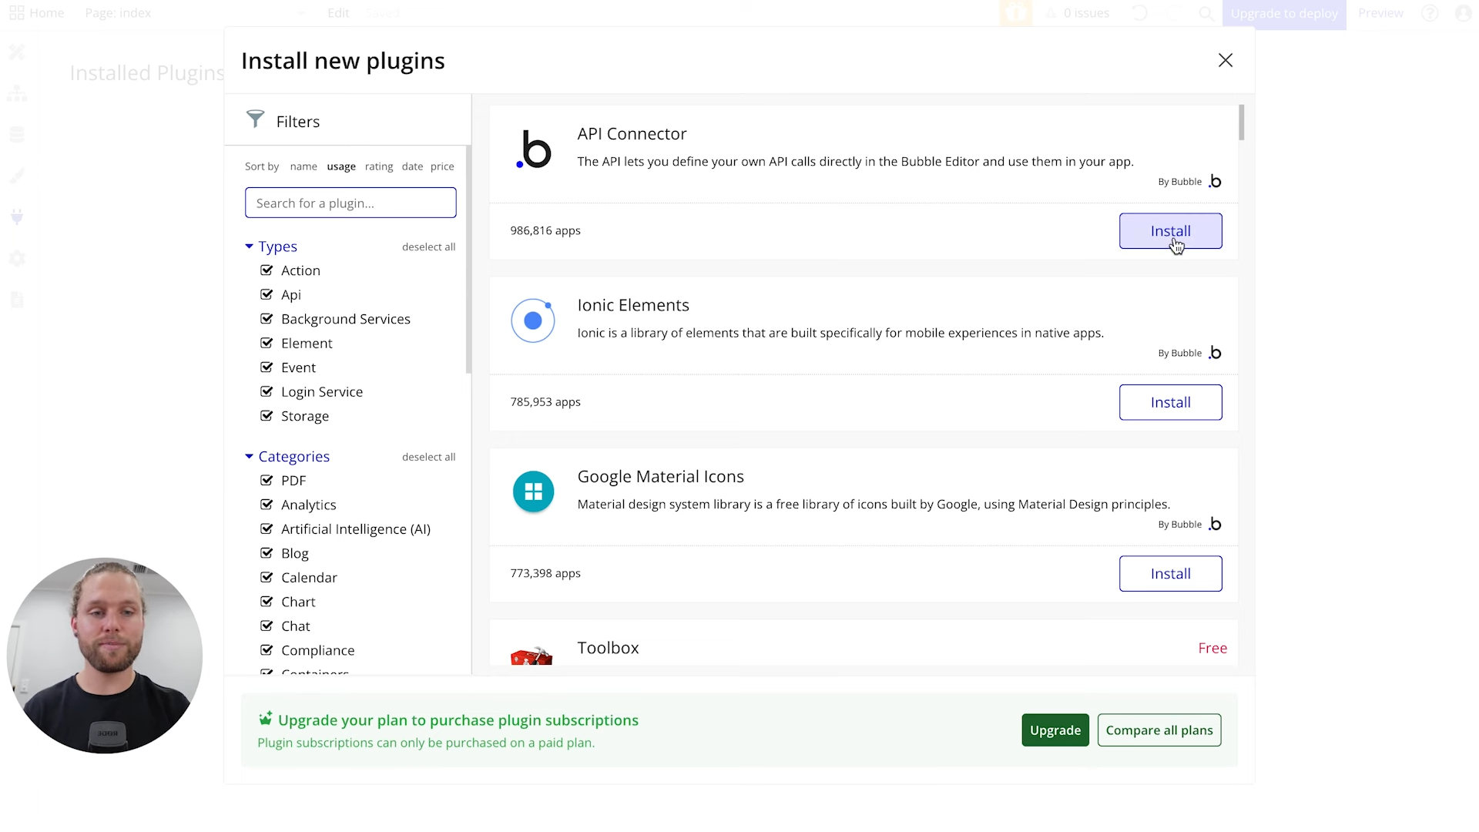Open the Edit menu
Screen dimensions: 1479x832
(337, 13)
